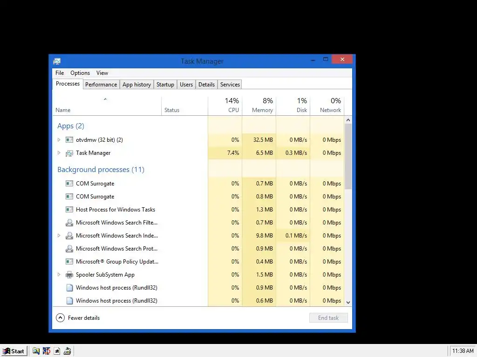The image size is (477, 357).
Task: Click Microsoft Windows Search Filter icon
Action: (x=69, y=223)
